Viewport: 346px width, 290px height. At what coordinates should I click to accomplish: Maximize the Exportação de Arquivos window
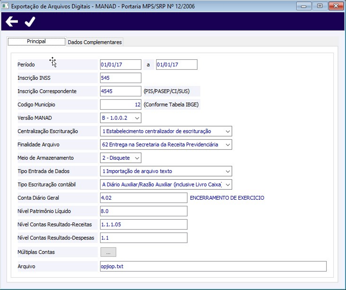(320, 6)
